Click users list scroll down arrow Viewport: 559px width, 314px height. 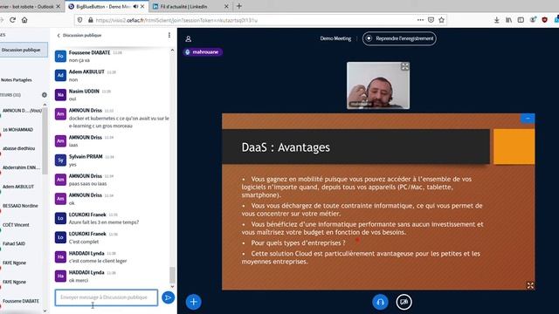click(45, 311)
